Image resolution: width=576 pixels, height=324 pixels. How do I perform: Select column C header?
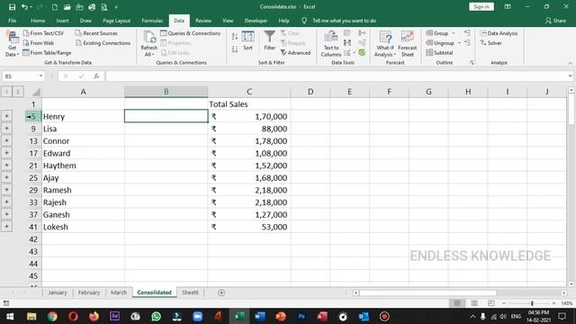pos(249,92)
